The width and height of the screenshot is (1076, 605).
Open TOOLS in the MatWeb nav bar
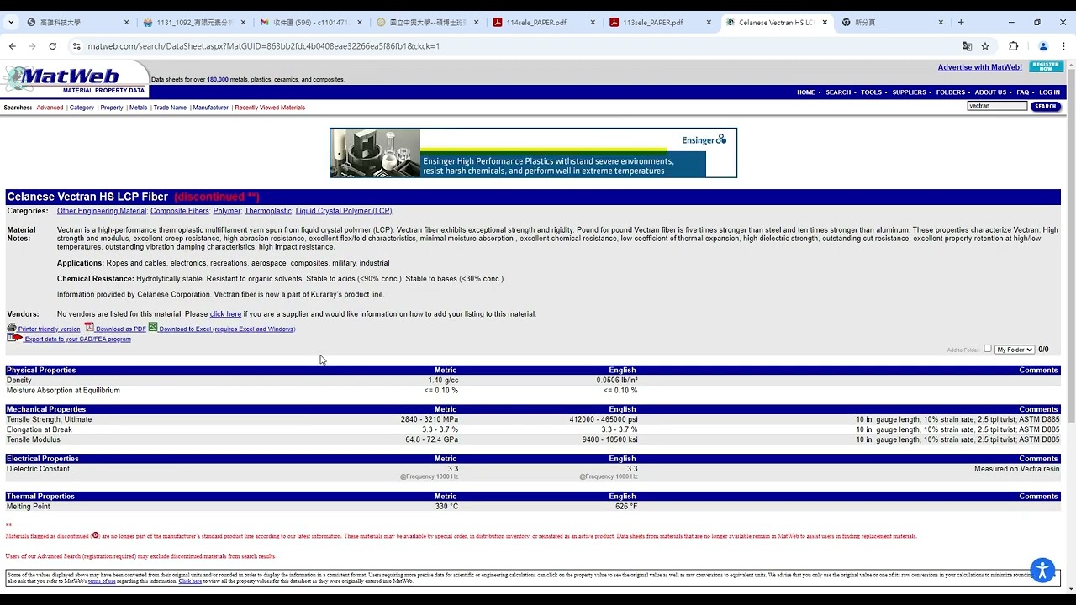[x=871, y=92]
